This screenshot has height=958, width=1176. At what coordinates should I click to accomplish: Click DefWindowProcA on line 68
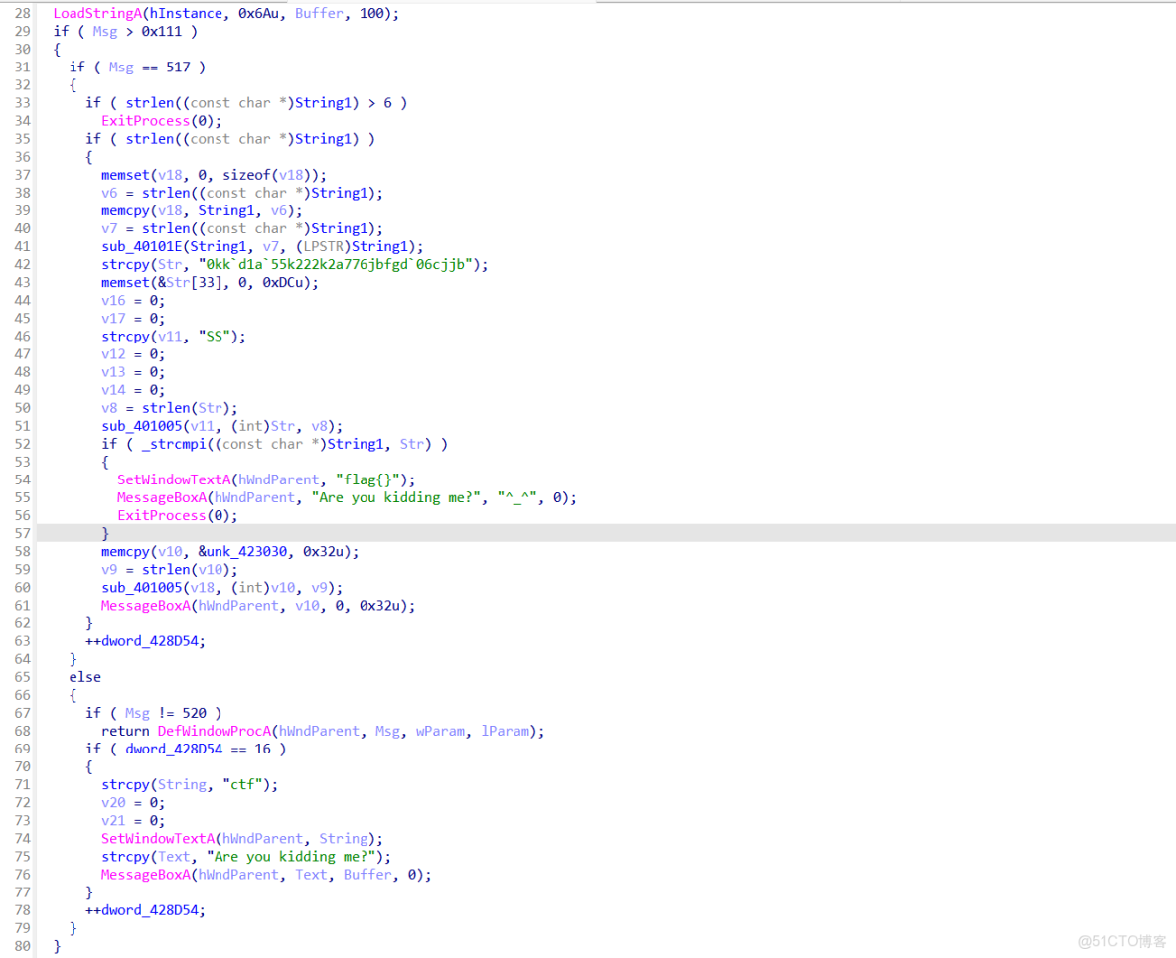tap(214, 732)
